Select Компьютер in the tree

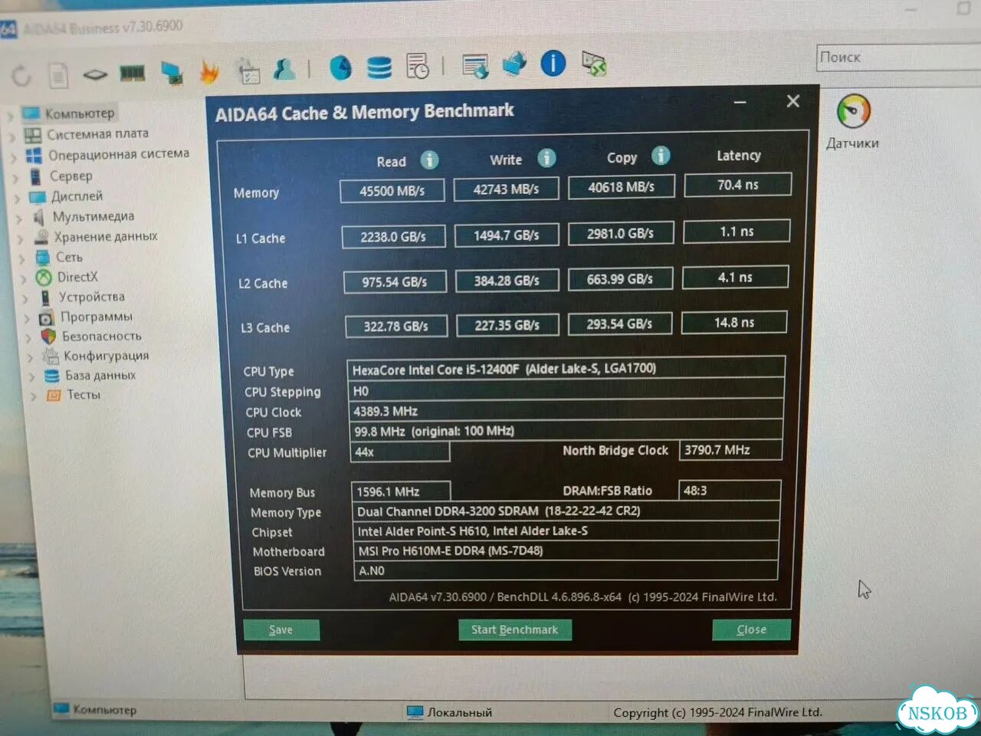tap(79, 113)
